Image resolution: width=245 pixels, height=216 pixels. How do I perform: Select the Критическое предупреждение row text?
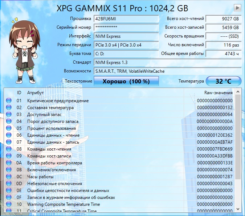click(x=58, y=101)
